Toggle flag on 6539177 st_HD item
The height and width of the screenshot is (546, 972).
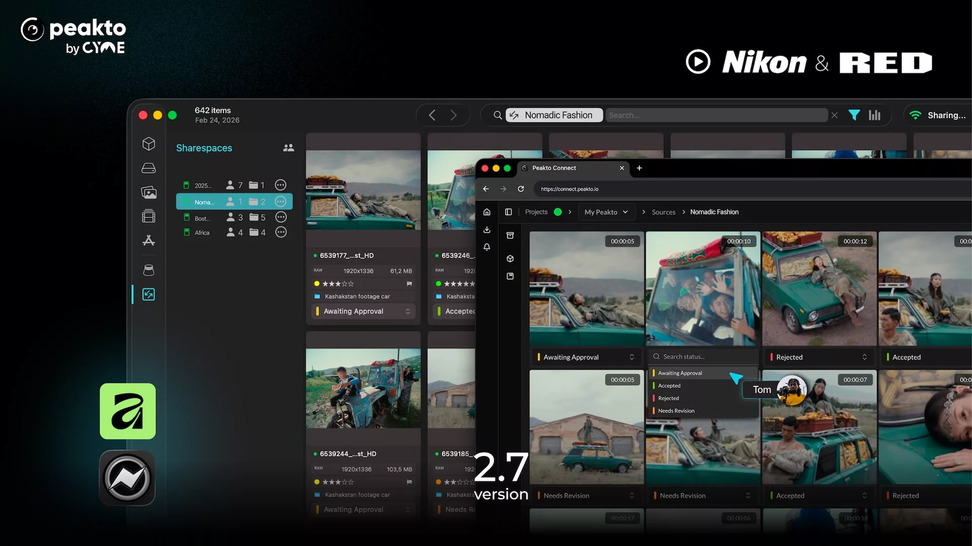tap(409, 284)
